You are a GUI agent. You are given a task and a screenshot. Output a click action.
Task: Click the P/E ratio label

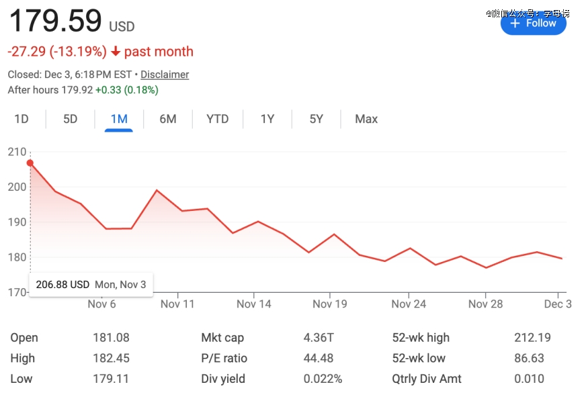[224, 358]
